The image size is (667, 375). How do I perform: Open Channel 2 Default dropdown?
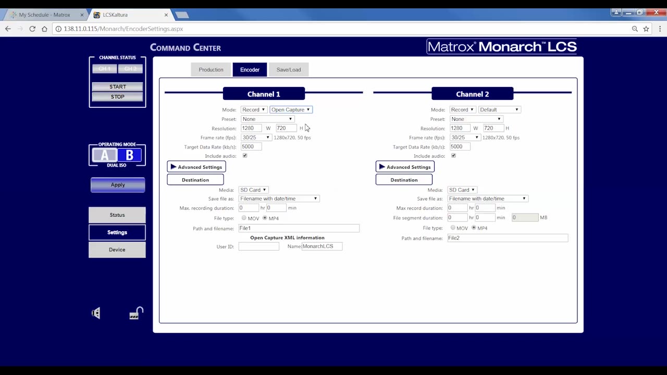point(499,109)
